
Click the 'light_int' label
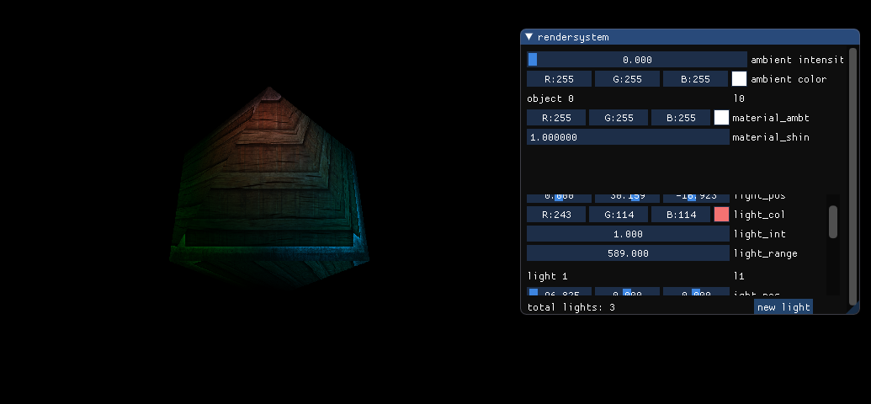click(759, 234)
